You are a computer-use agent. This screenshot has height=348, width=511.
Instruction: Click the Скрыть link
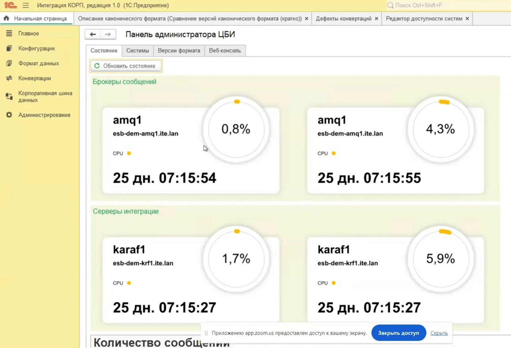pos(439,333)
